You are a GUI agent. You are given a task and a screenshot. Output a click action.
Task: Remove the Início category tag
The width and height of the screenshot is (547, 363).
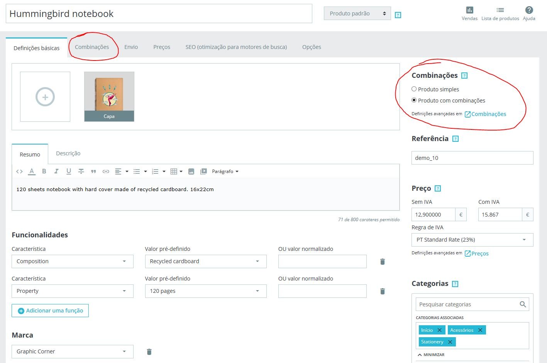(x=439, y=330)
